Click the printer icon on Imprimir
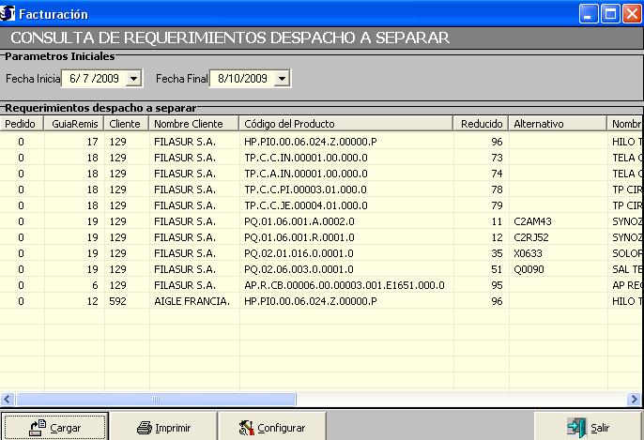644x440 pixels. (144, 428)
